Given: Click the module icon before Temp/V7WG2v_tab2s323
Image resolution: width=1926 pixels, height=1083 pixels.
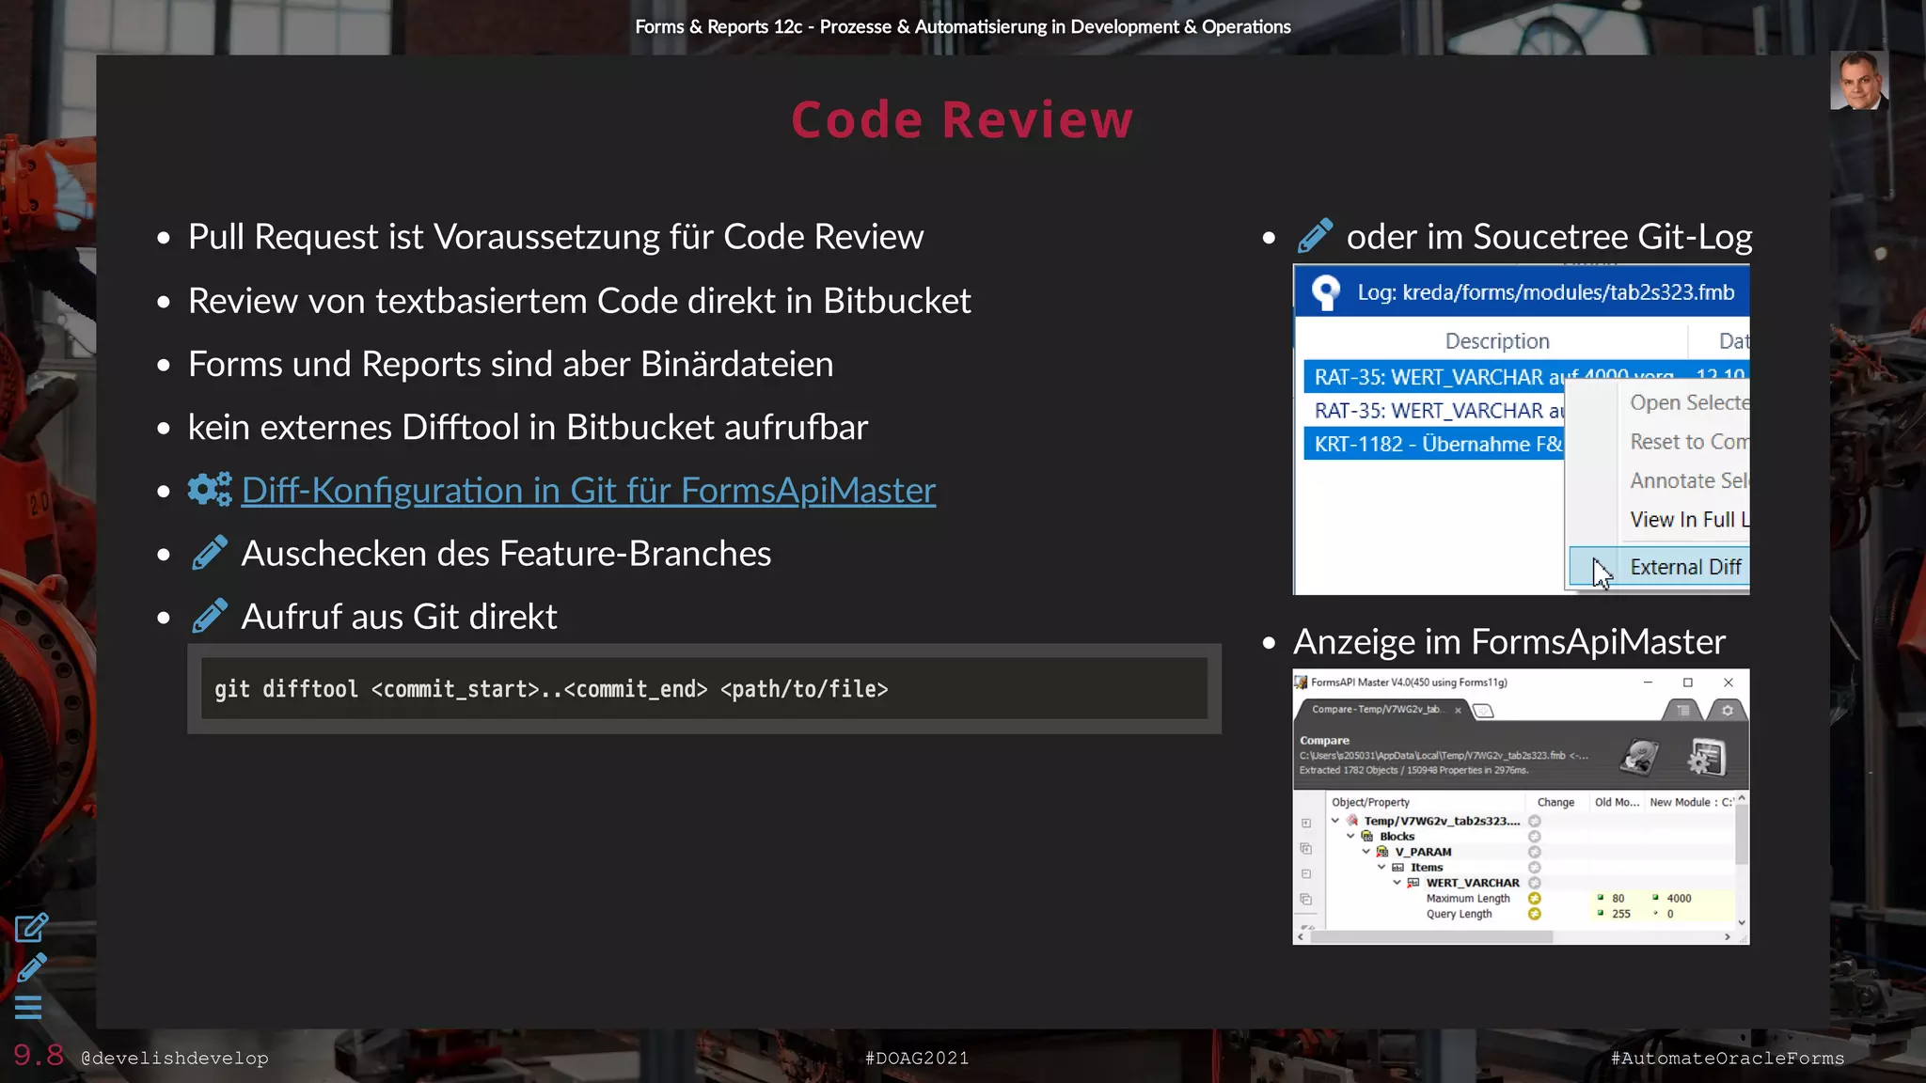Looking at the screenshot, I should (x=1352, y=821).
